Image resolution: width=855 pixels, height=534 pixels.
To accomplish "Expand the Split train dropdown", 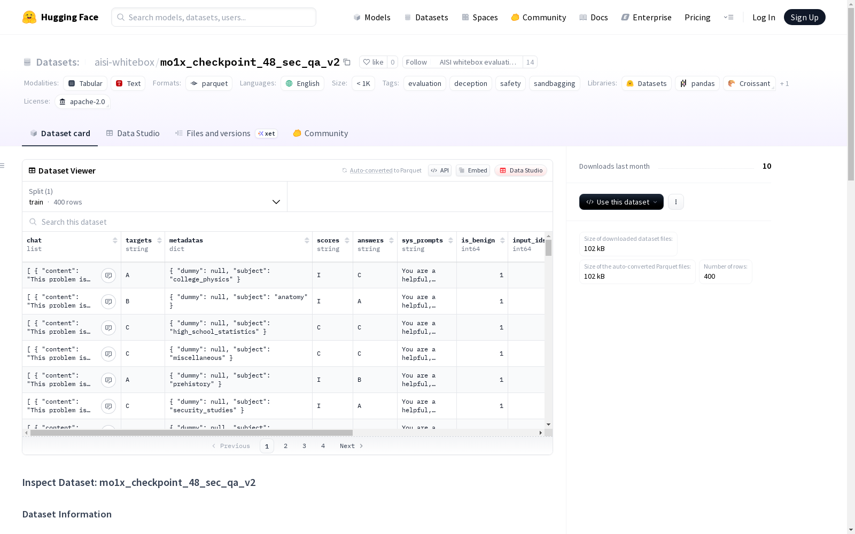I will [155, 197].
